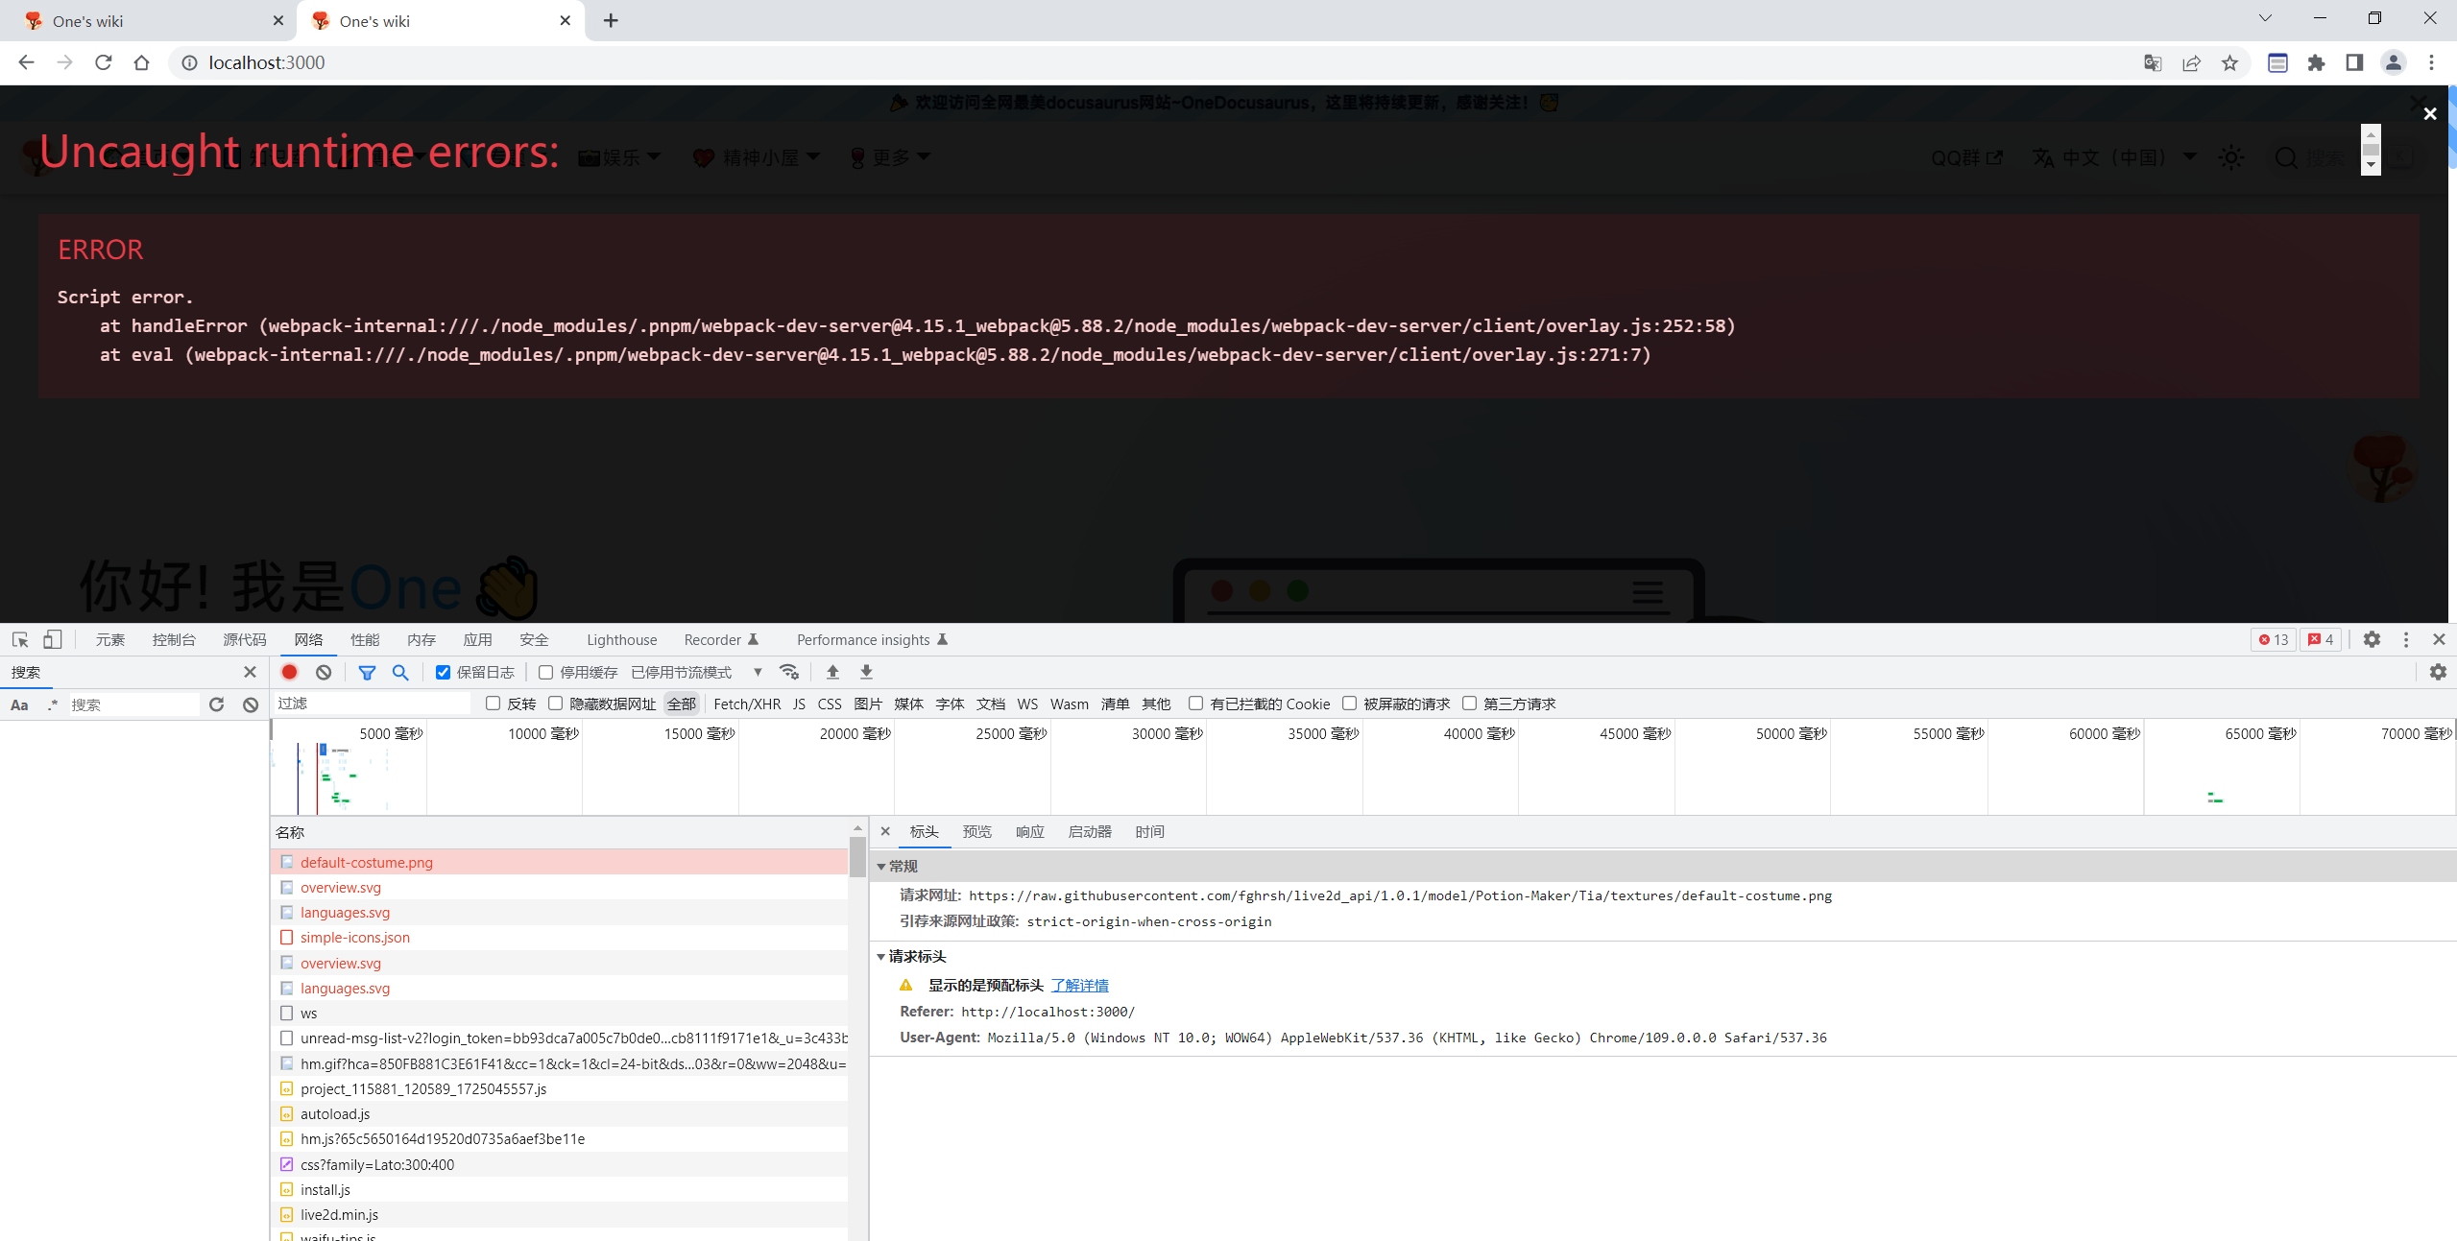Switch to the 预览 request tab
This screenshot has width=2457, height=1241.
[976, 831]
